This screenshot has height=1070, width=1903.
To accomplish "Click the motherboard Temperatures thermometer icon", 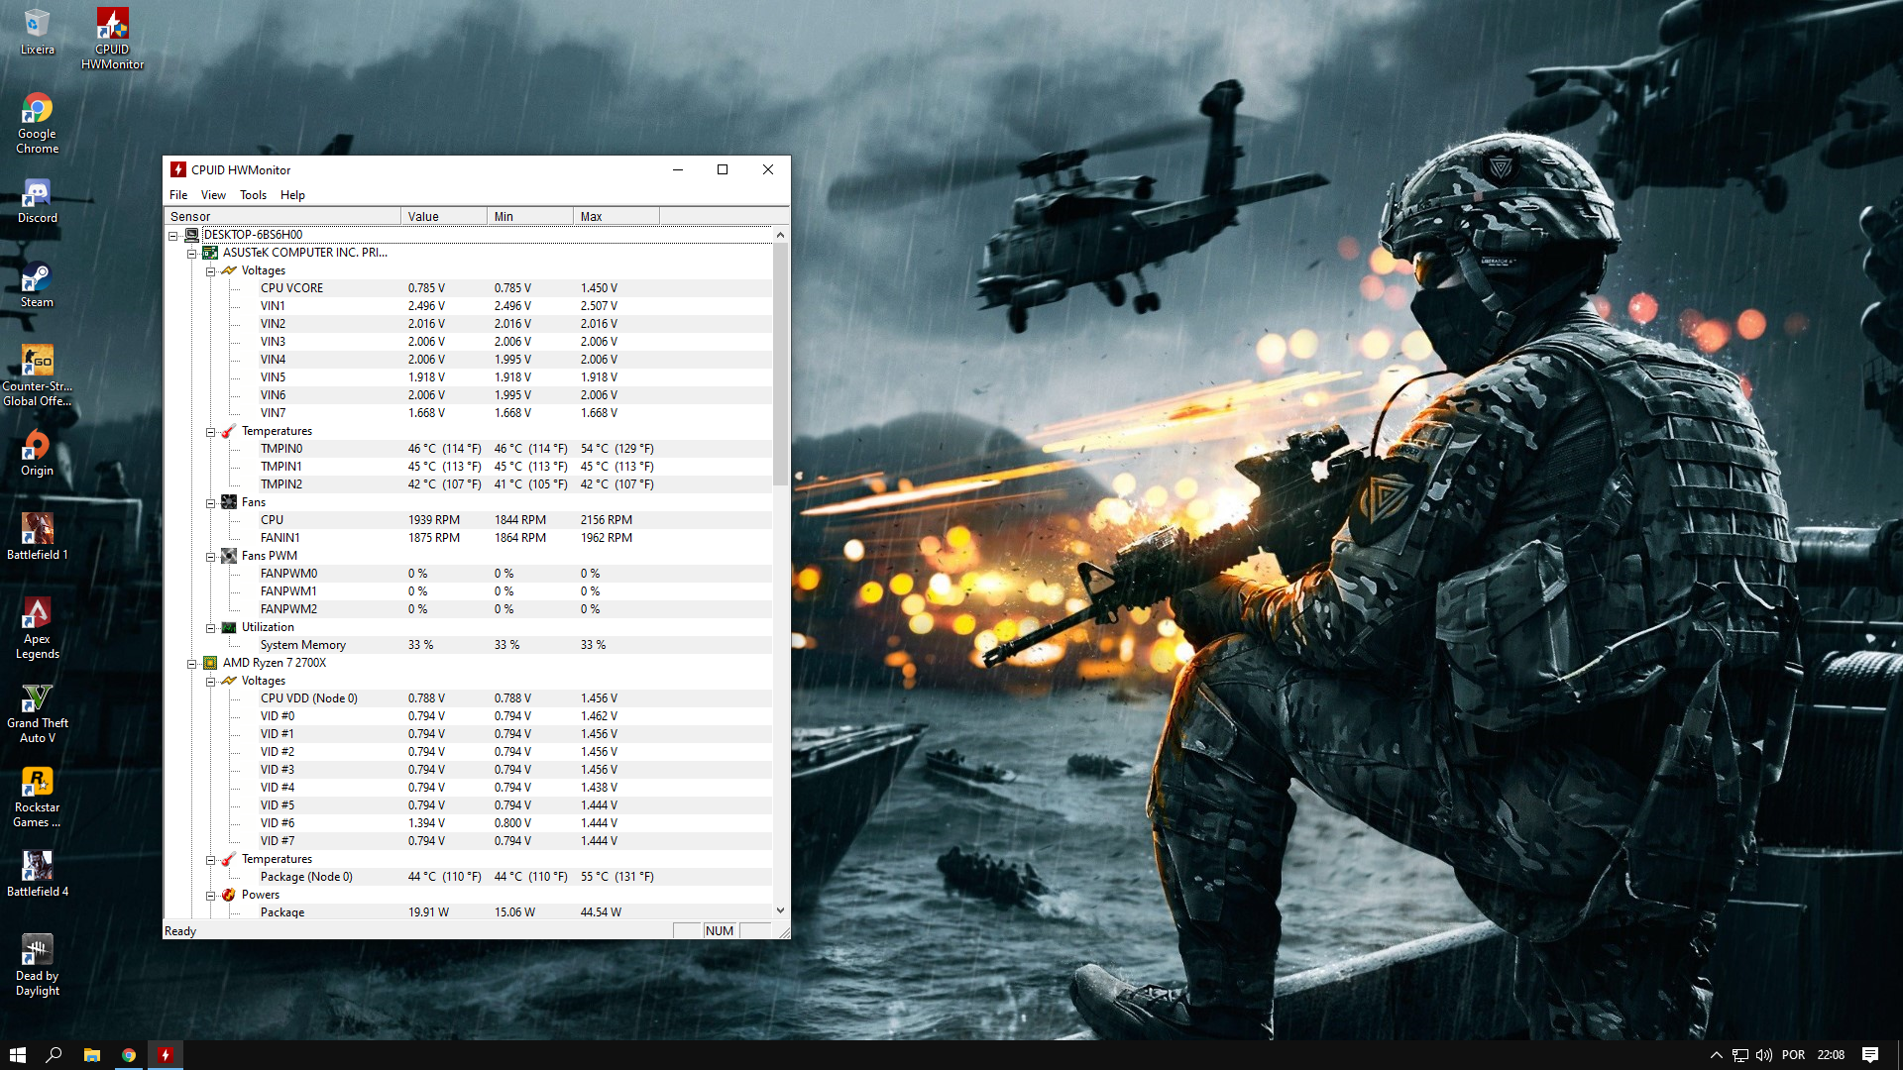I will 229,431.
